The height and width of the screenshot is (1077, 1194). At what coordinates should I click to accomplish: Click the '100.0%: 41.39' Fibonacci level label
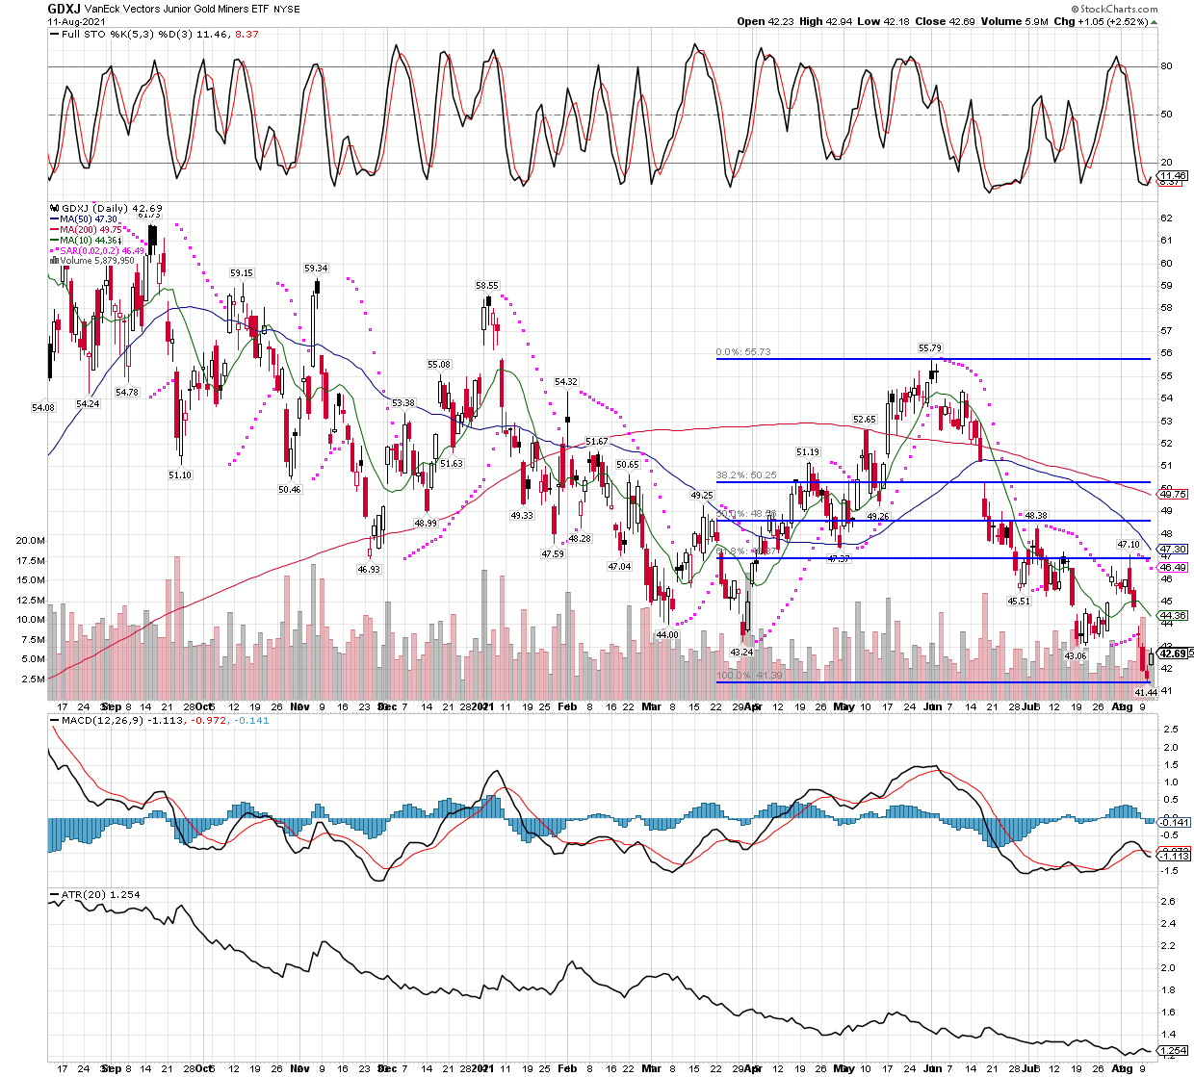coord(749,676)
